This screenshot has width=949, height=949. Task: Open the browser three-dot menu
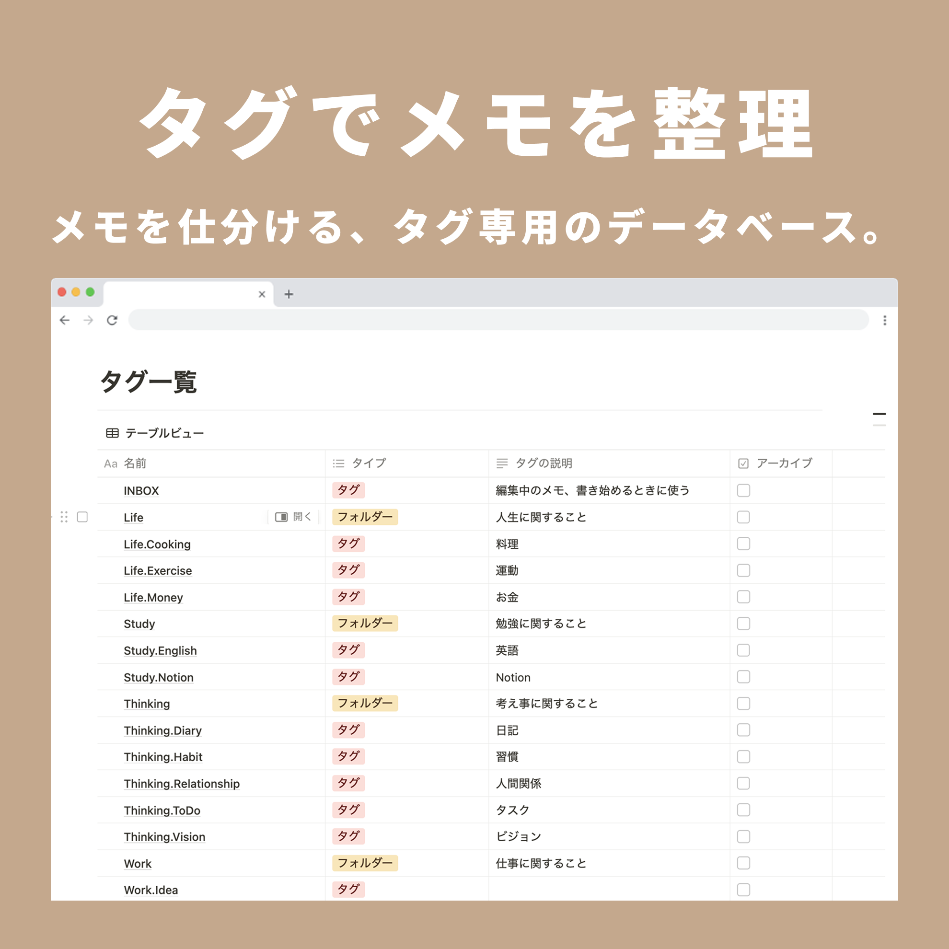pos(884,320)
